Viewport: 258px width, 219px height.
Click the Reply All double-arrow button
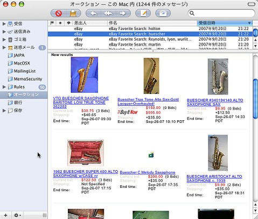click(108, 13)
